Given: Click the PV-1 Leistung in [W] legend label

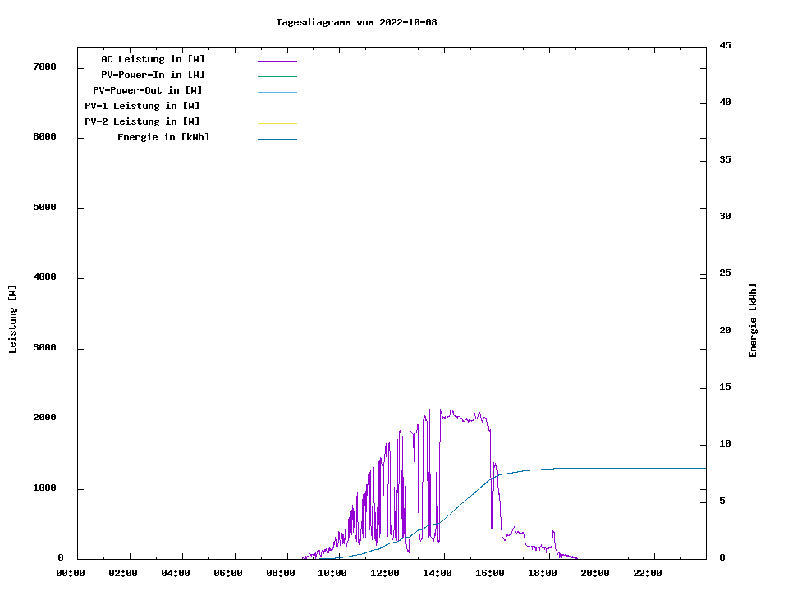Looking at the screenshot, I should coord(142,106).
